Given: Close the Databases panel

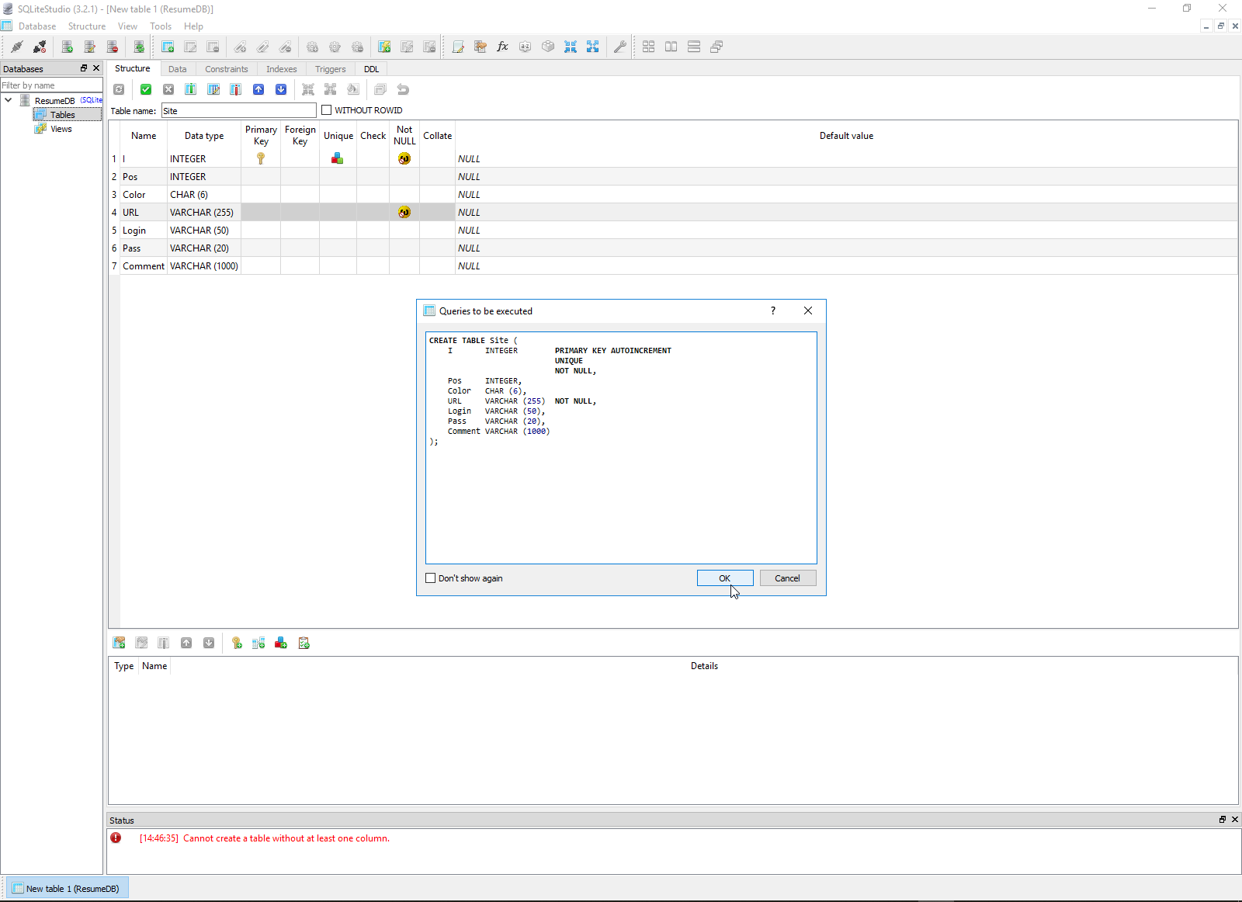Looking at the screenshot, I should [96, 68].
